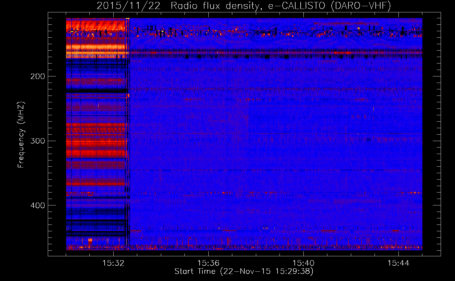Click the e-CALLISTO text in the title
Viewport: 455px width, 281px height.
click(296, 6)
